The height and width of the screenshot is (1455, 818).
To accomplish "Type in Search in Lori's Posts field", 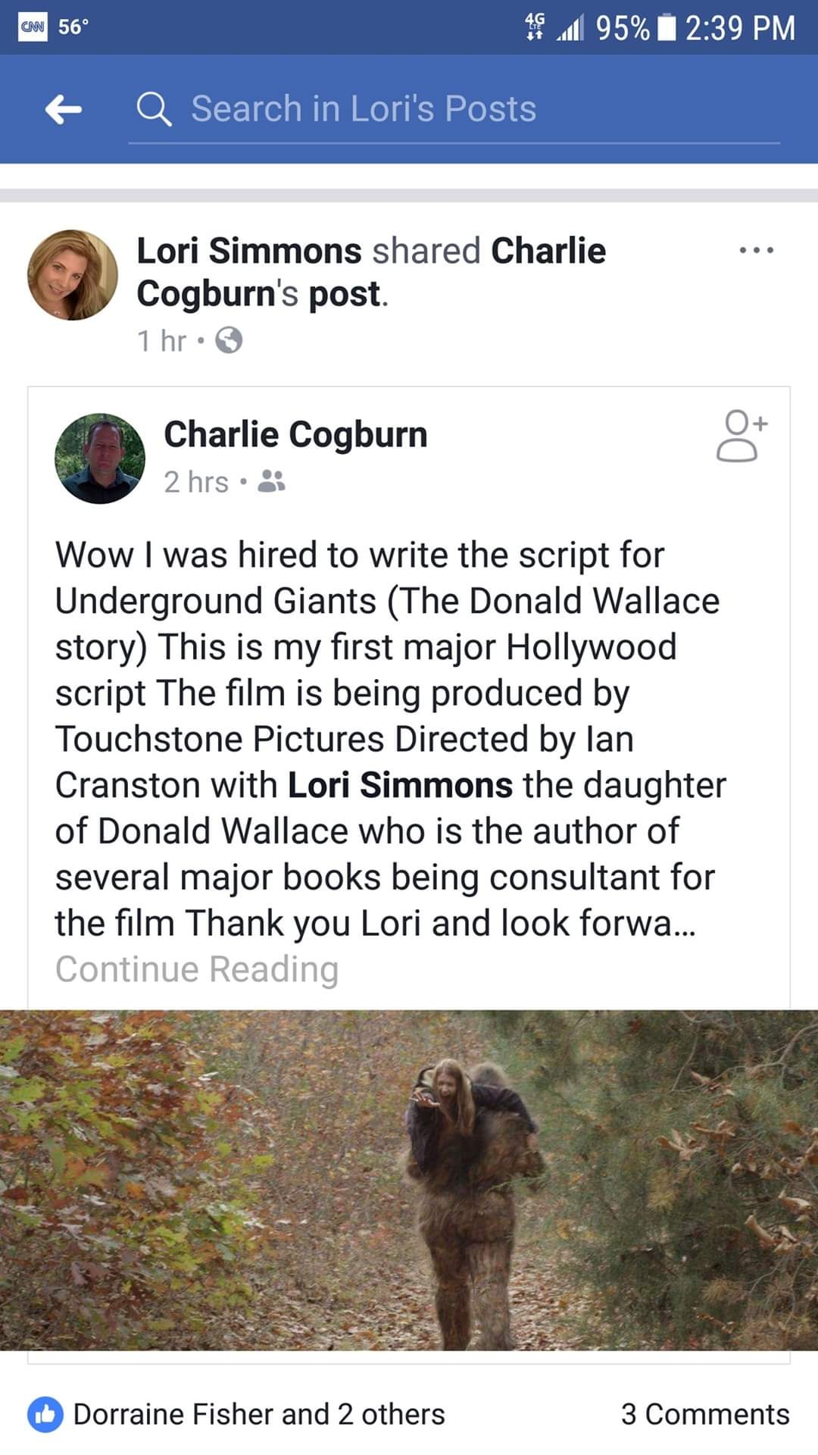I will [454, 109].
